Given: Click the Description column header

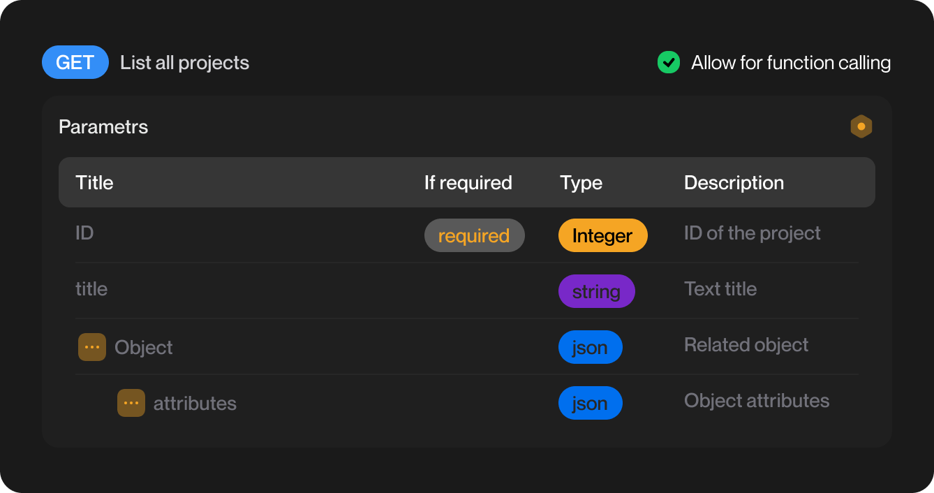Looking at the screenshot, I should 734,183.
